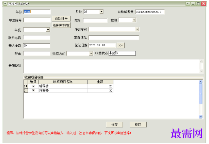The width and height of the screenshot is (209, 144).
Task: Maximize the window
Action: (x=198, y=4)
